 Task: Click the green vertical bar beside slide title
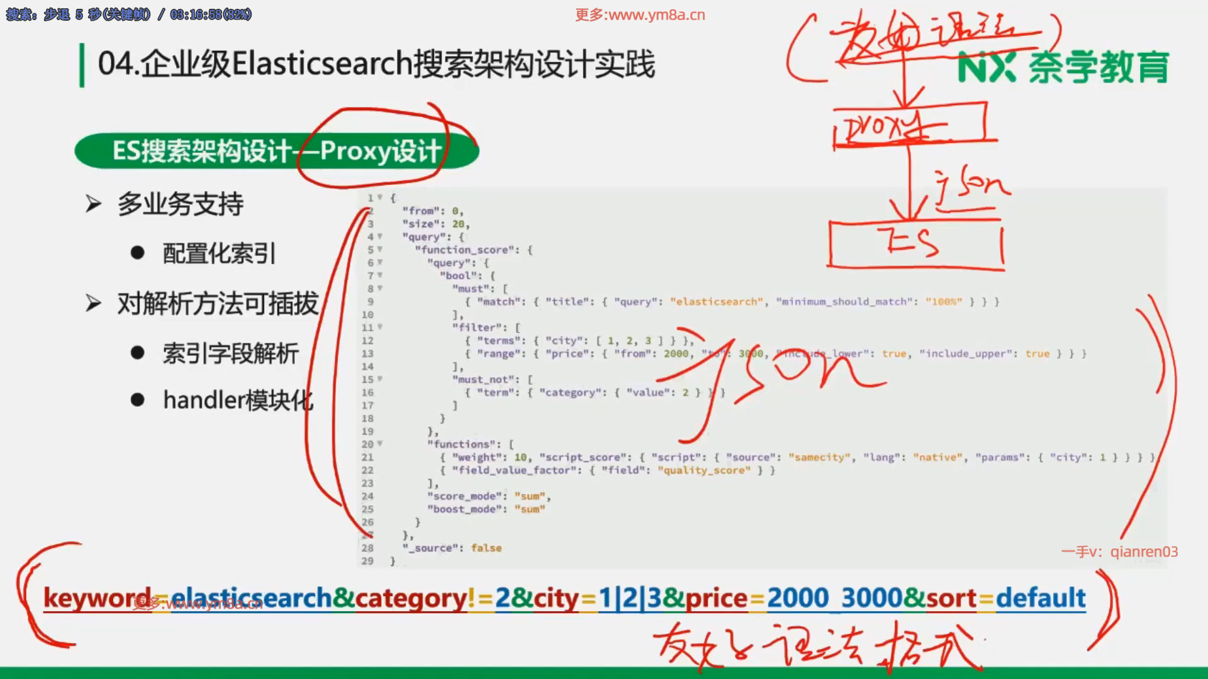[82, 65]
